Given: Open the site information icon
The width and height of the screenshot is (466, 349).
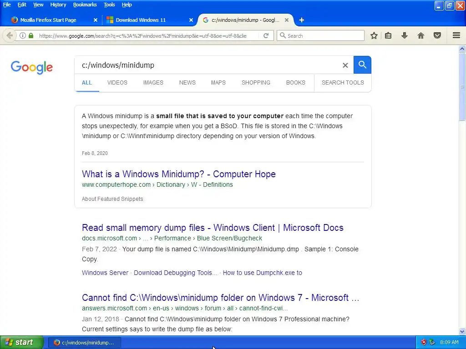Looking at the screenshot, I should pos(23,35).
